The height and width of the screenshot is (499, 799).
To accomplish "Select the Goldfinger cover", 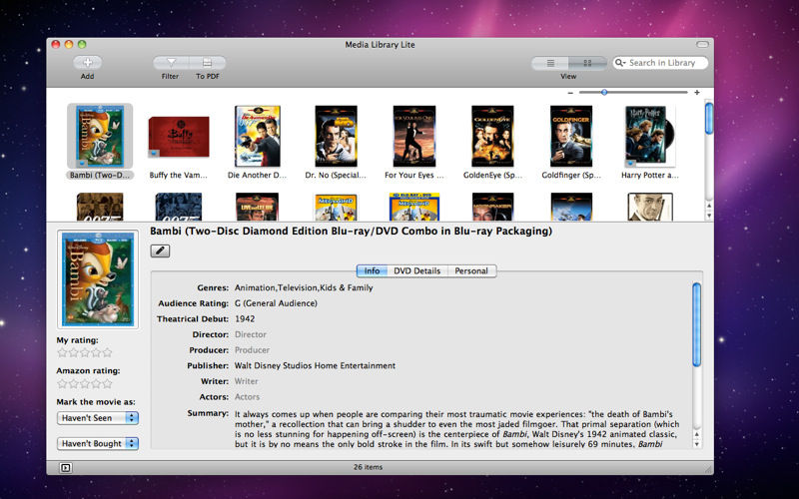I will tap(571, 136).
